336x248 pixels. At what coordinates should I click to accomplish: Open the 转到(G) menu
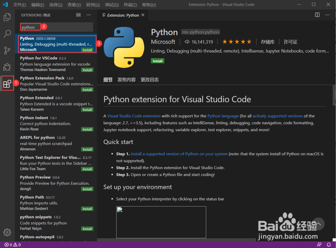tap(93, 5)
